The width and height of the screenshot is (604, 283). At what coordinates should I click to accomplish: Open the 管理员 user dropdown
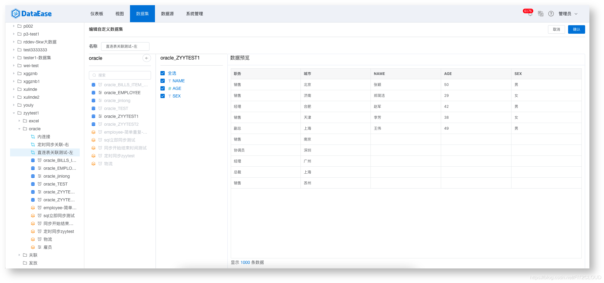click(x=568, y=14)
